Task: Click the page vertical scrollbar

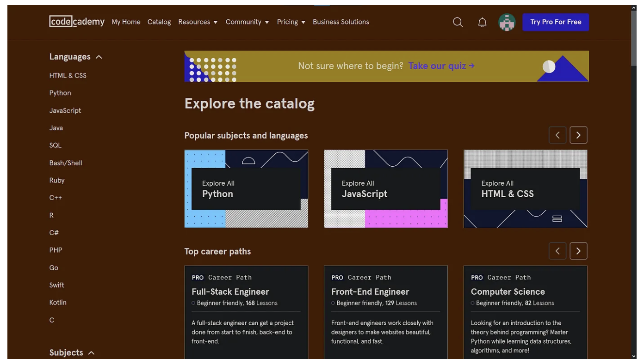Action: coord(633,39)
